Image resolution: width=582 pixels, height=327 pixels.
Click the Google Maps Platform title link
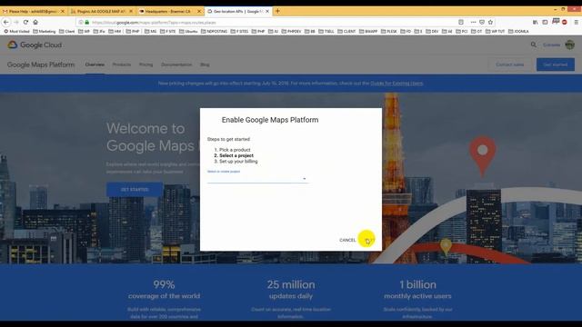[x=41, y=64]
